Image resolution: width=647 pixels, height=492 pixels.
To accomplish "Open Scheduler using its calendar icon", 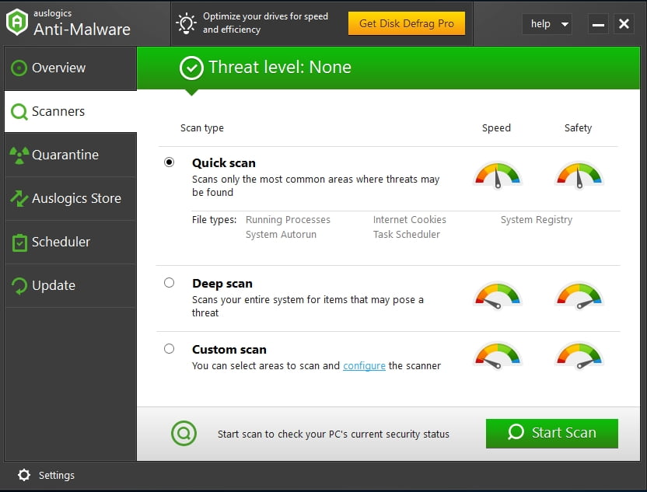I will coord(18,242).
